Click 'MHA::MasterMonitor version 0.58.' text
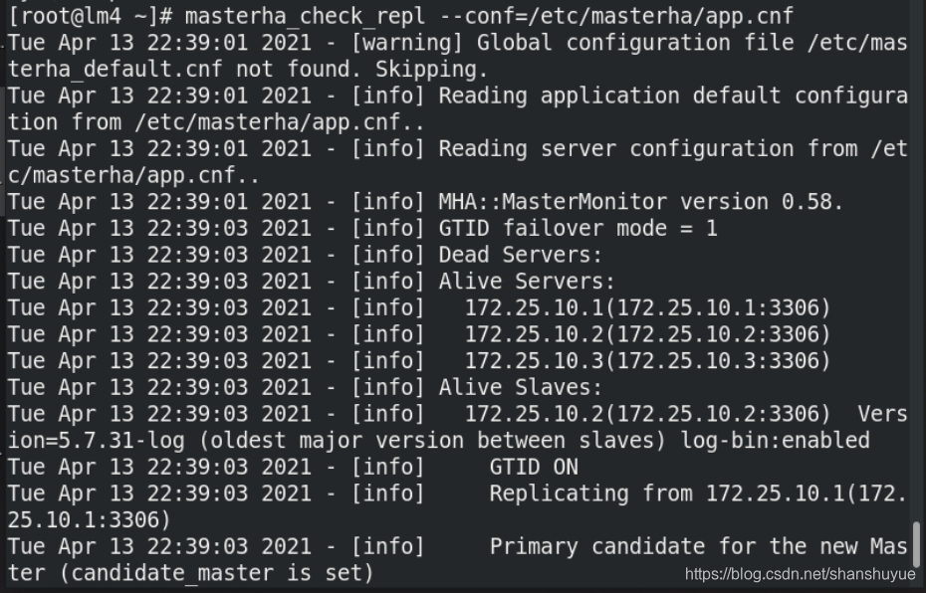This screenshot has height=593, width=926. [x=641, y=202]
